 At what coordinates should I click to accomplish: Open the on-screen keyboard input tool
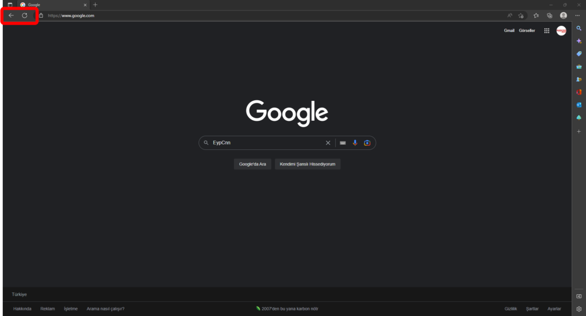343,143
